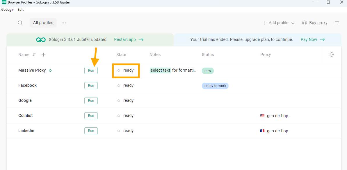Open the GoLogin menu
347x170 pixels.
pos(8,10)
